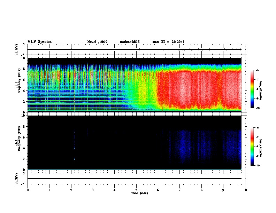Click the time axis tick label "7"
276x213 pixels.
[180, 190]
